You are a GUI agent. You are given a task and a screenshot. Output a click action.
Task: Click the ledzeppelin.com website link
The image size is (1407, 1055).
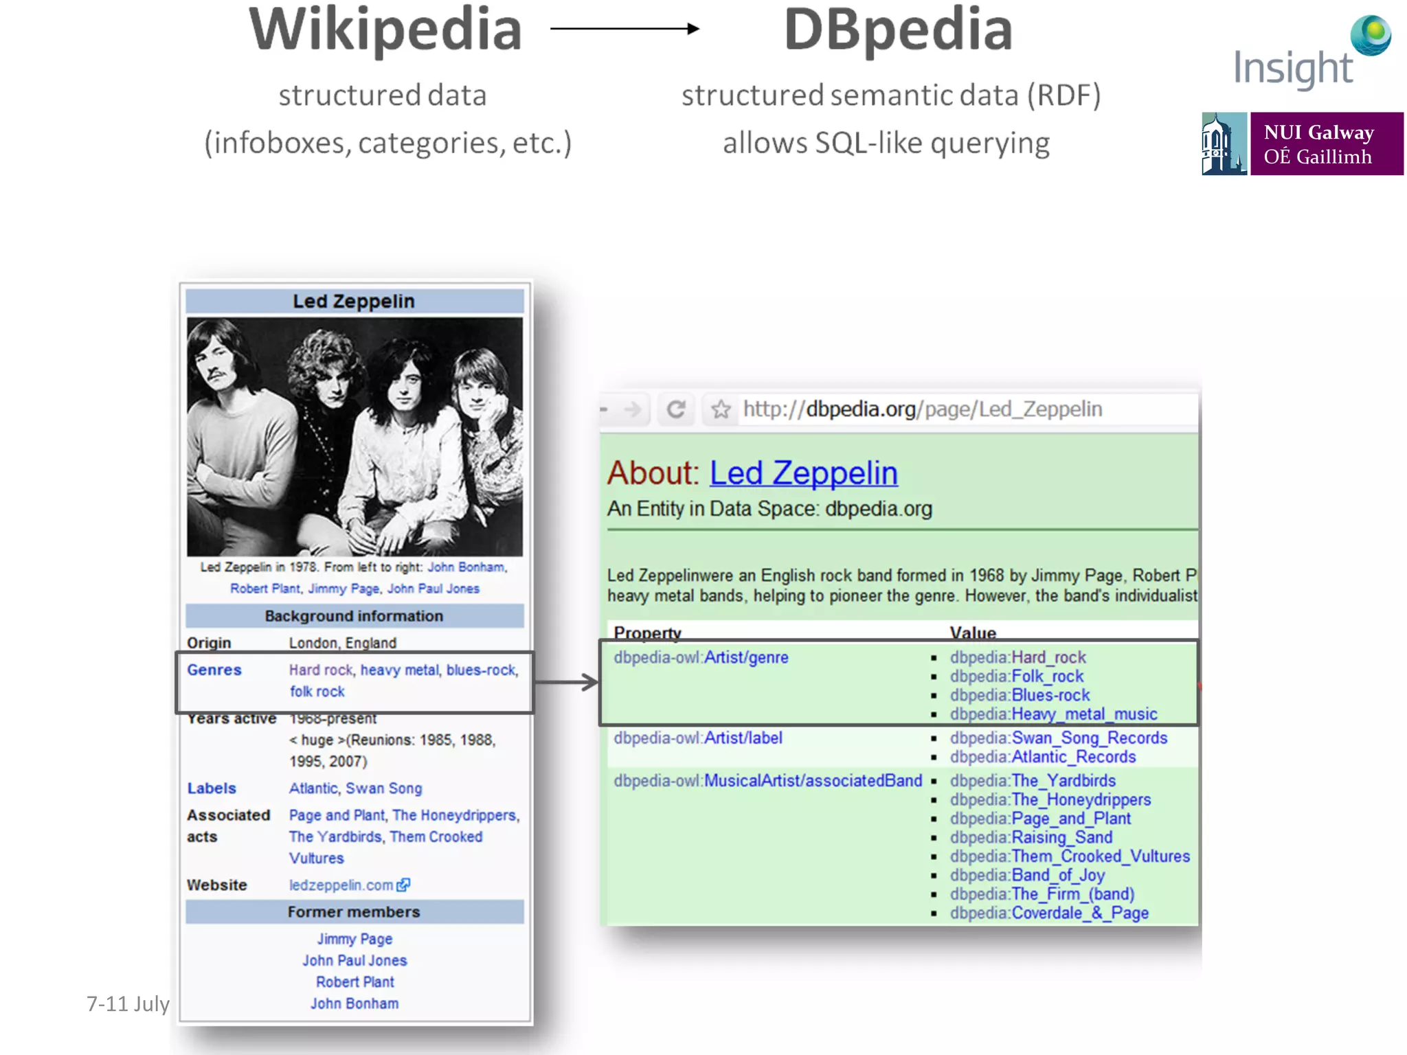tap(341, 885)
